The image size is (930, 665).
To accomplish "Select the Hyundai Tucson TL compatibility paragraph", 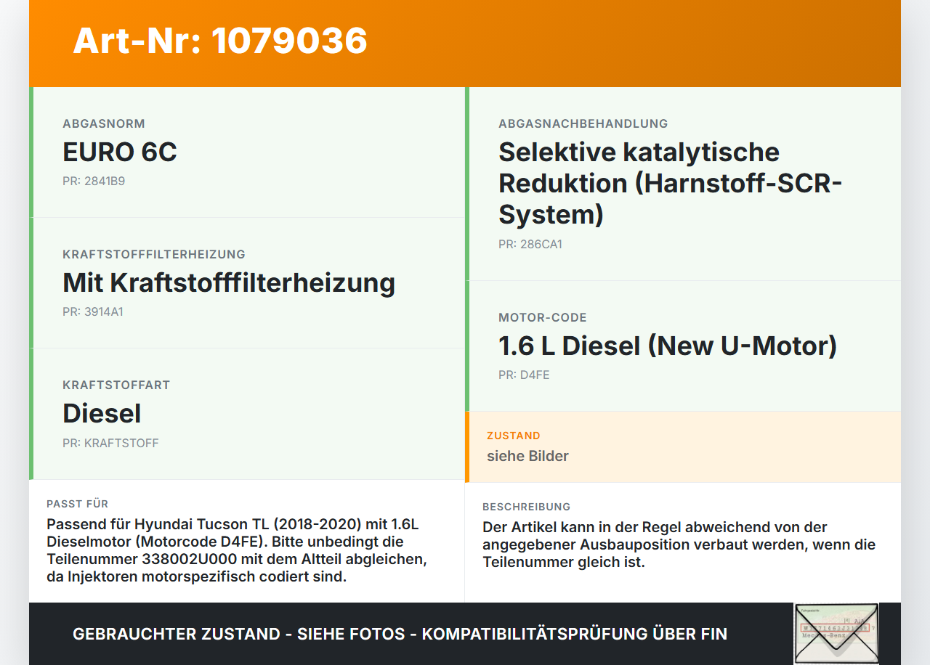I will point(237,550).
